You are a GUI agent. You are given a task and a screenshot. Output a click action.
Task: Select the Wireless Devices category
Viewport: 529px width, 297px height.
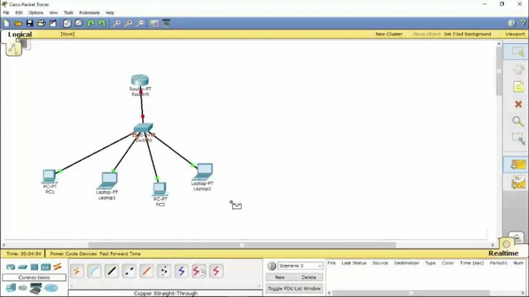click(x=45, y=267)
